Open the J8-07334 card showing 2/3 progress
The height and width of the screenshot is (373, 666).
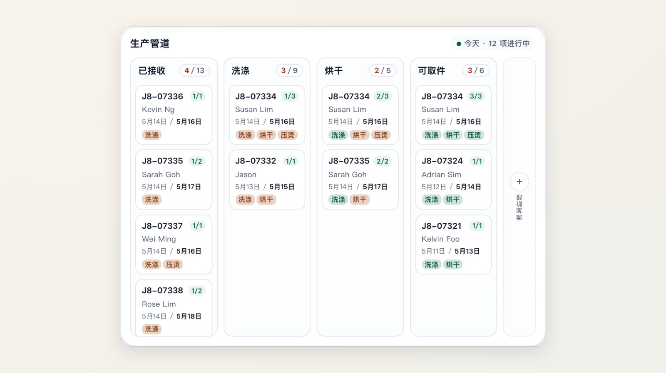(360, 115)
